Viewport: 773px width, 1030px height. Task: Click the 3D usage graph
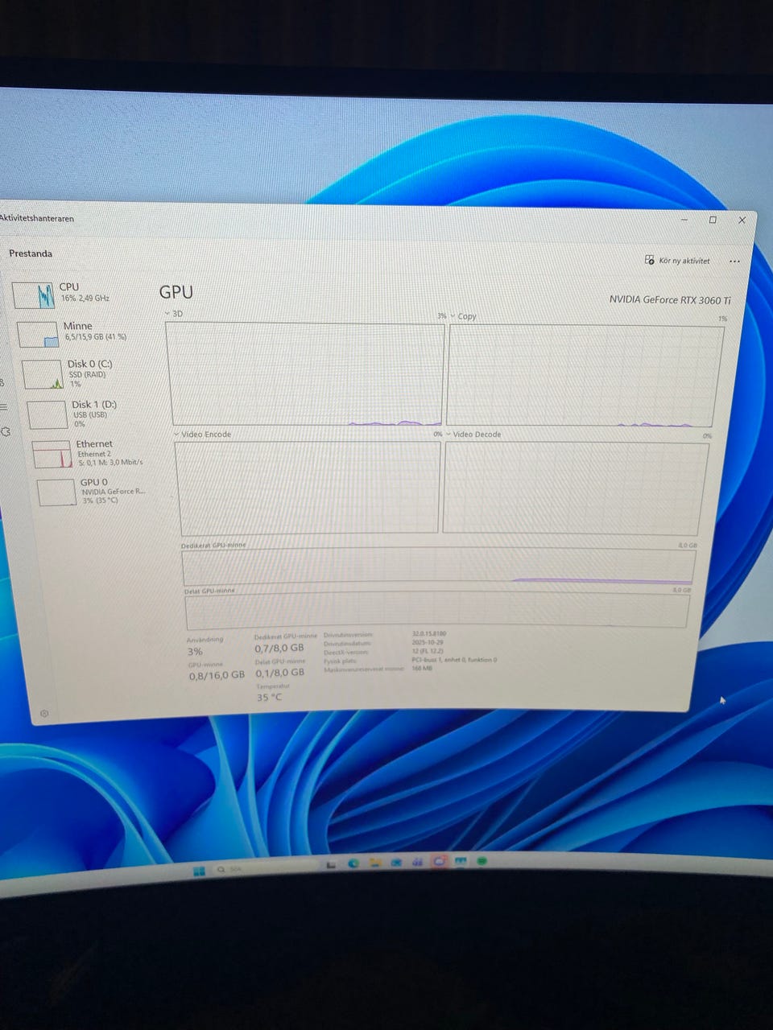click(304, 374)
